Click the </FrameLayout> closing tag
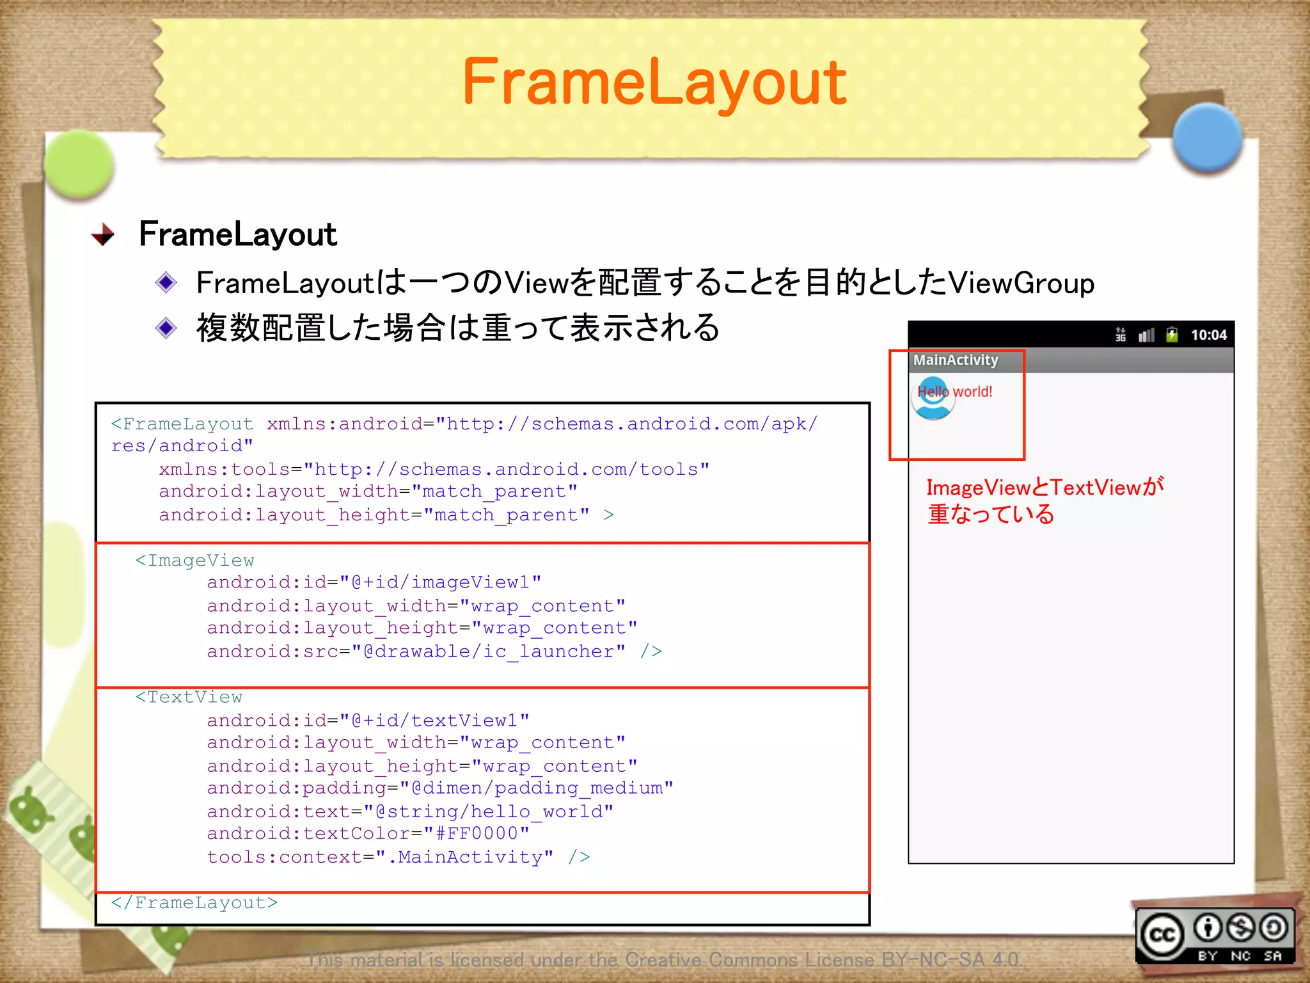 [x=194, y=903]
